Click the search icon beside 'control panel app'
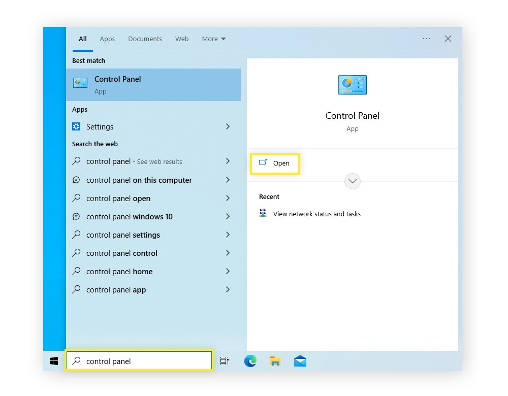 pyautogui.click(x=76, y=289)
